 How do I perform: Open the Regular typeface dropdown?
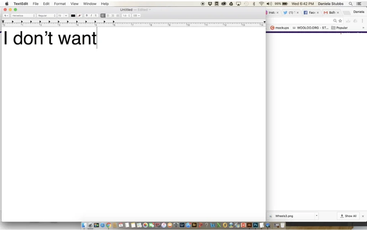pos(47,16)
